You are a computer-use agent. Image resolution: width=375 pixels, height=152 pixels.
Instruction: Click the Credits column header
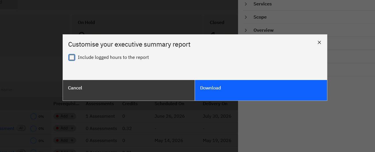[x=130, y=104]
